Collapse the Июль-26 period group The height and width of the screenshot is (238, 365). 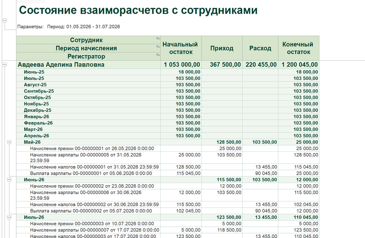9,217
